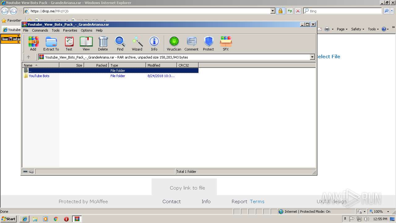
Task: Open WinRAR Help menu
Action: coord(99,30)
